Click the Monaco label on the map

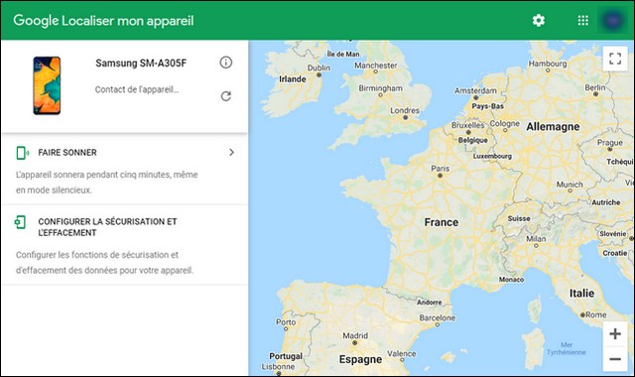(512, 280)
